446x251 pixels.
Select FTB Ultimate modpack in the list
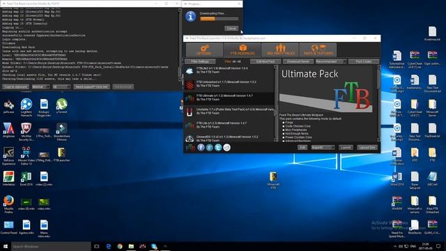tap(229, 98)
